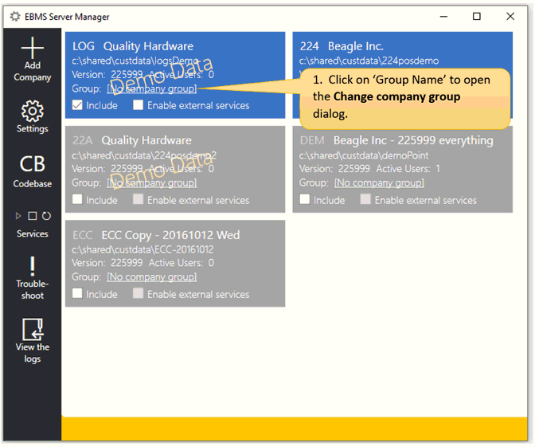Open the Troubleshoot exclamation icon
This screenshot has height=447, width=535.
[32, 265]
